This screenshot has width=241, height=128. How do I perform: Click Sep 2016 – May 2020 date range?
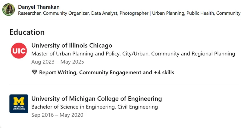click(57, 115)
